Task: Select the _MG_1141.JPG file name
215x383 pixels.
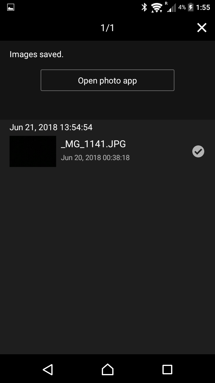Action: (93, 144)
